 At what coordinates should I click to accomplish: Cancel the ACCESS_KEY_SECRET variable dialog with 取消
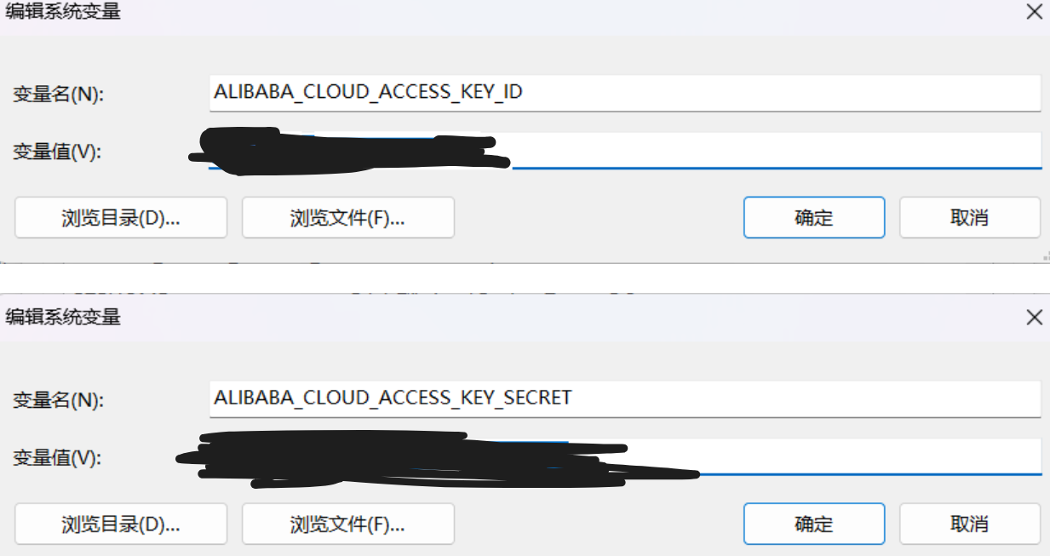click(x=969, y=524)
